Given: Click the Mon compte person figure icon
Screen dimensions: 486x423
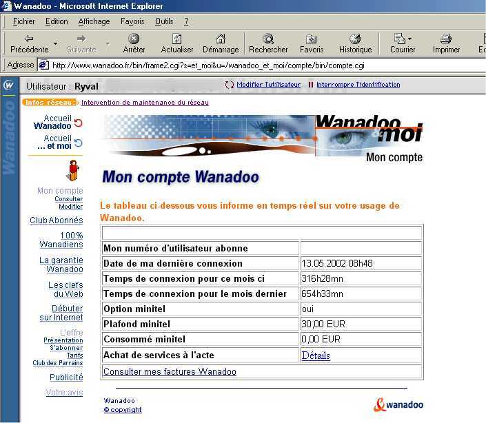Looking at the screenshot, I should (73, 170).
